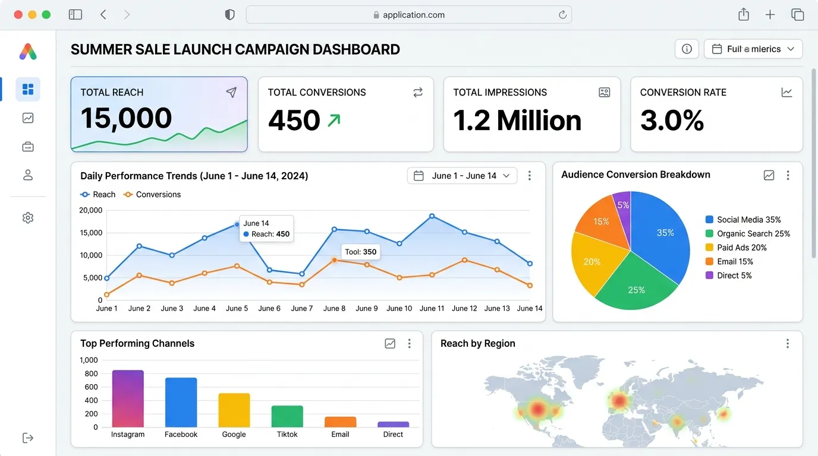Click chart icon in Top Performing Channels

[390, 343]
